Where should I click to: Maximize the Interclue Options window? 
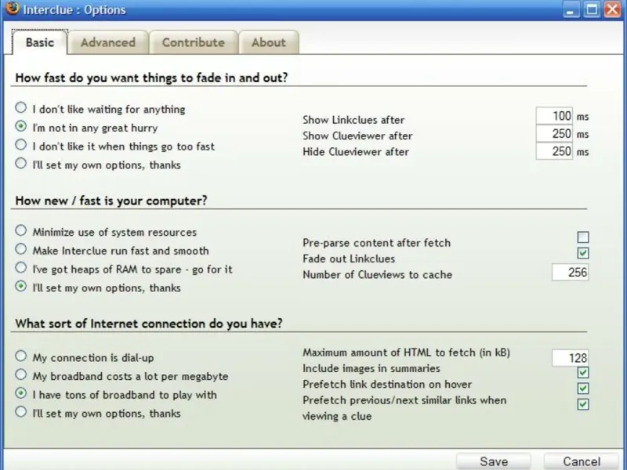tap(592, 9)
